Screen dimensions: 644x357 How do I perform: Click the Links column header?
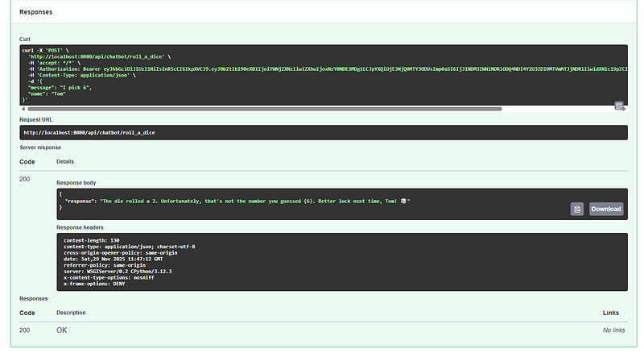click(x=611, y=313)
